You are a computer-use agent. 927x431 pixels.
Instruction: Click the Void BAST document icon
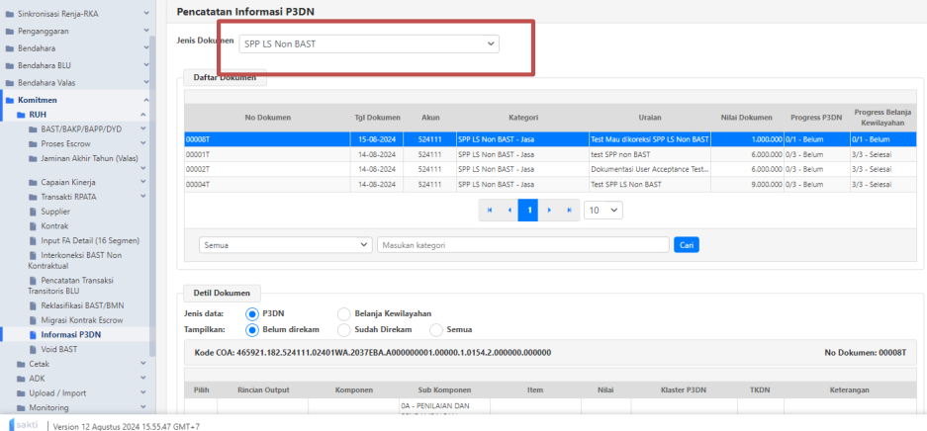(x=33, y=349)
